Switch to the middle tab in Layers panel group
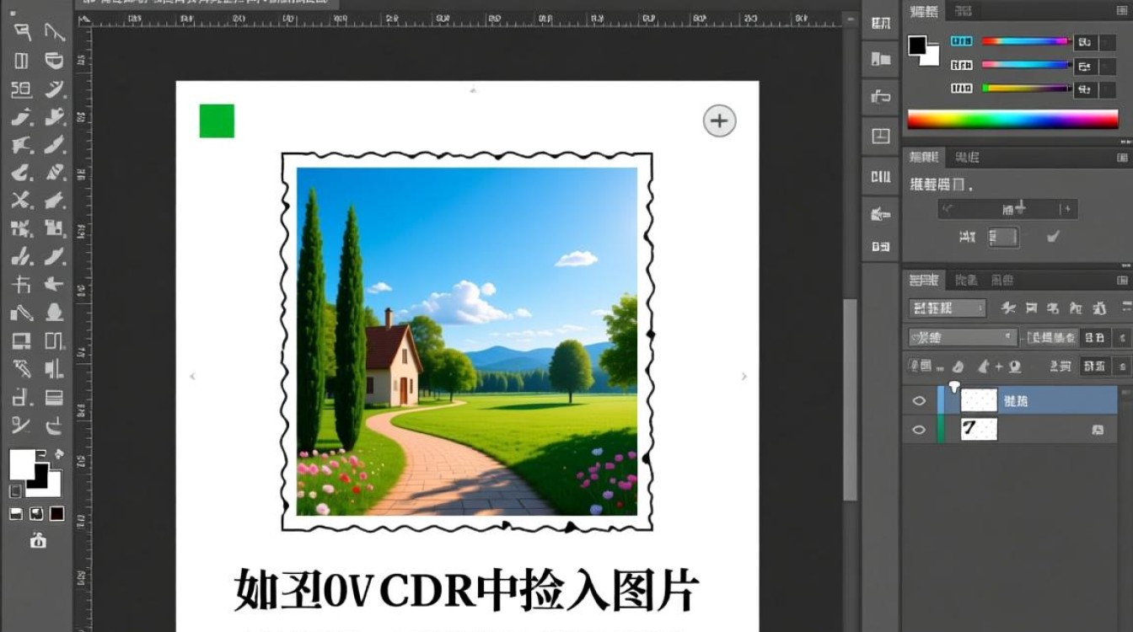This screenshot has height=632, width=1133. coord(966,281)
